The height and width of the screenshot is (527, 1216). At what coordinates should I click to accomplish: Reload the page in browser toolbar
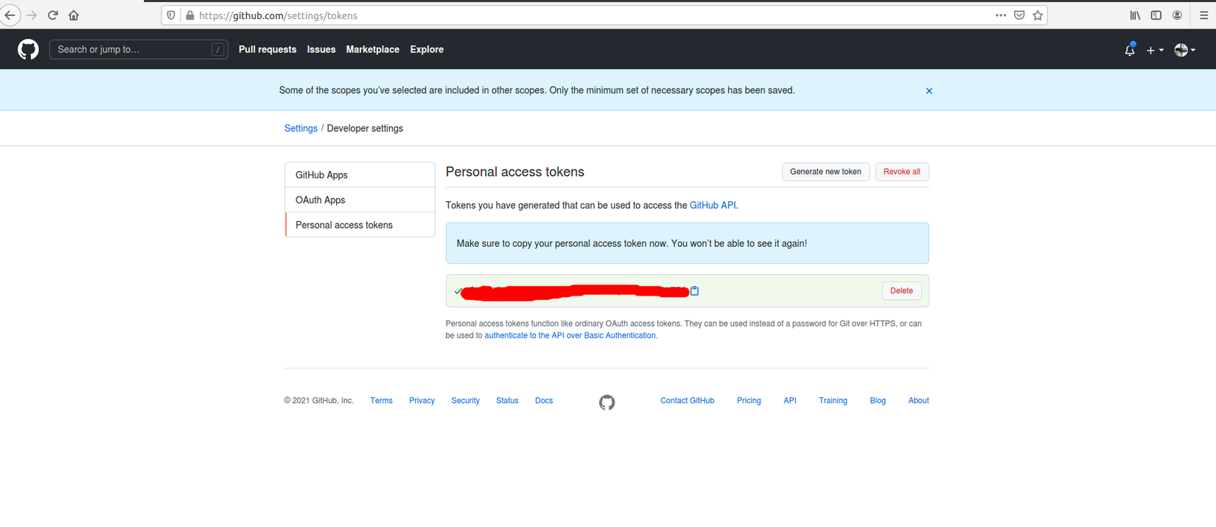point(53,15)
